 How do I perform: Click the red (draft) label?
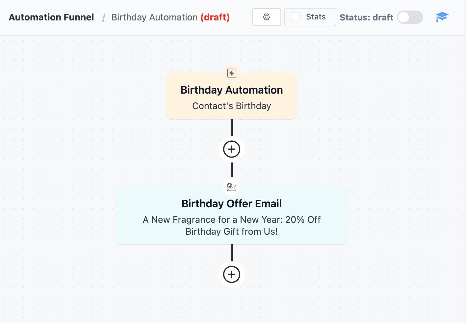215,17
